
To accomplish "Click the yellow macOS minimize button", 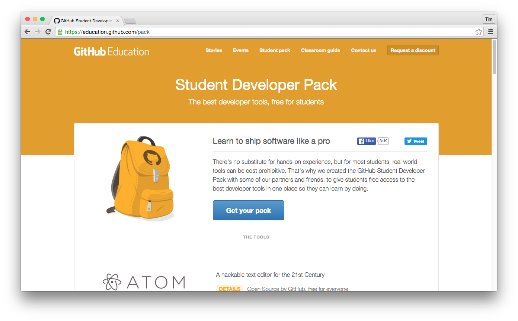I will (35, 19).
